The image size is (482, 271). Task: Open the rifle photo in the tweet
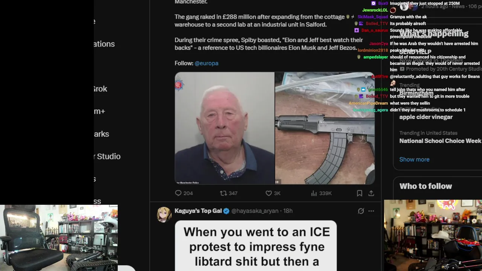point(325,128)
